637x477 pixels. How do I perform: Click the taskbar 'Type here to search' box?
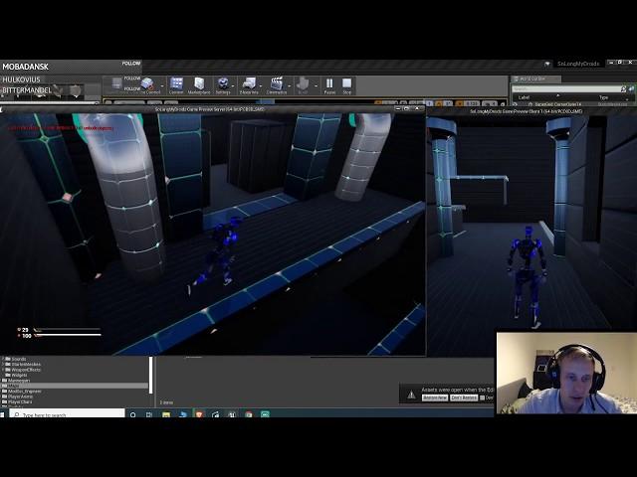click(67, 414)
